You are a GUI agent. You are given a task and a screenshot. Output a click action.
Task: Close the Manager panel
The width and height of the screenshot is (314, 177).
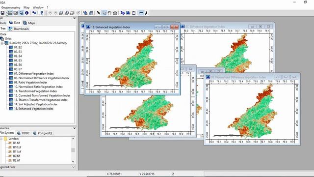75,18
